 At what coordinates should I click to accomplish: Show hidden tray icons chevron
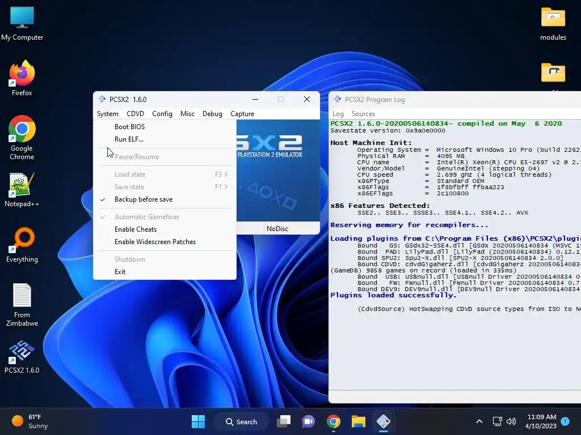coord(479,421)
